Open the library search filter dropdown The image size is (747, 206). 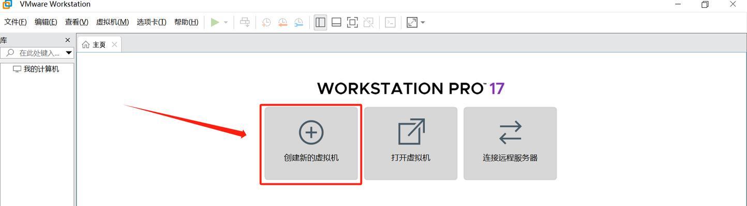click(69, 53)
